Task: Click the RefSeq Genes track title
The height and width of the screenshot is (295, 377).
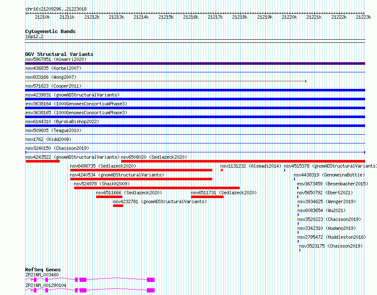Action: (43, 270)
